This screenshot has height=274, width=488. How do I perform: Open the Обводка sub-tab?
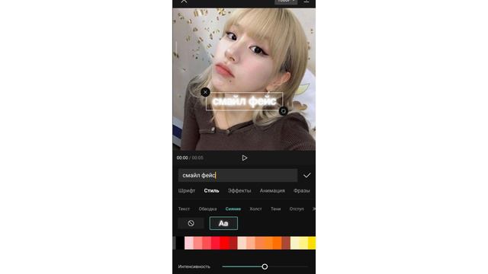207,209
